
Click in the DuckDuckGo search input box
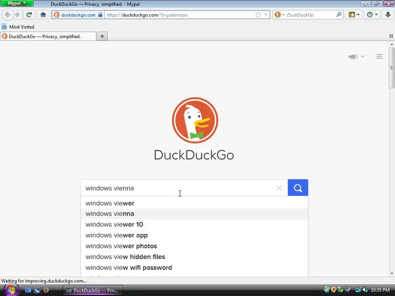pos(179,188)
